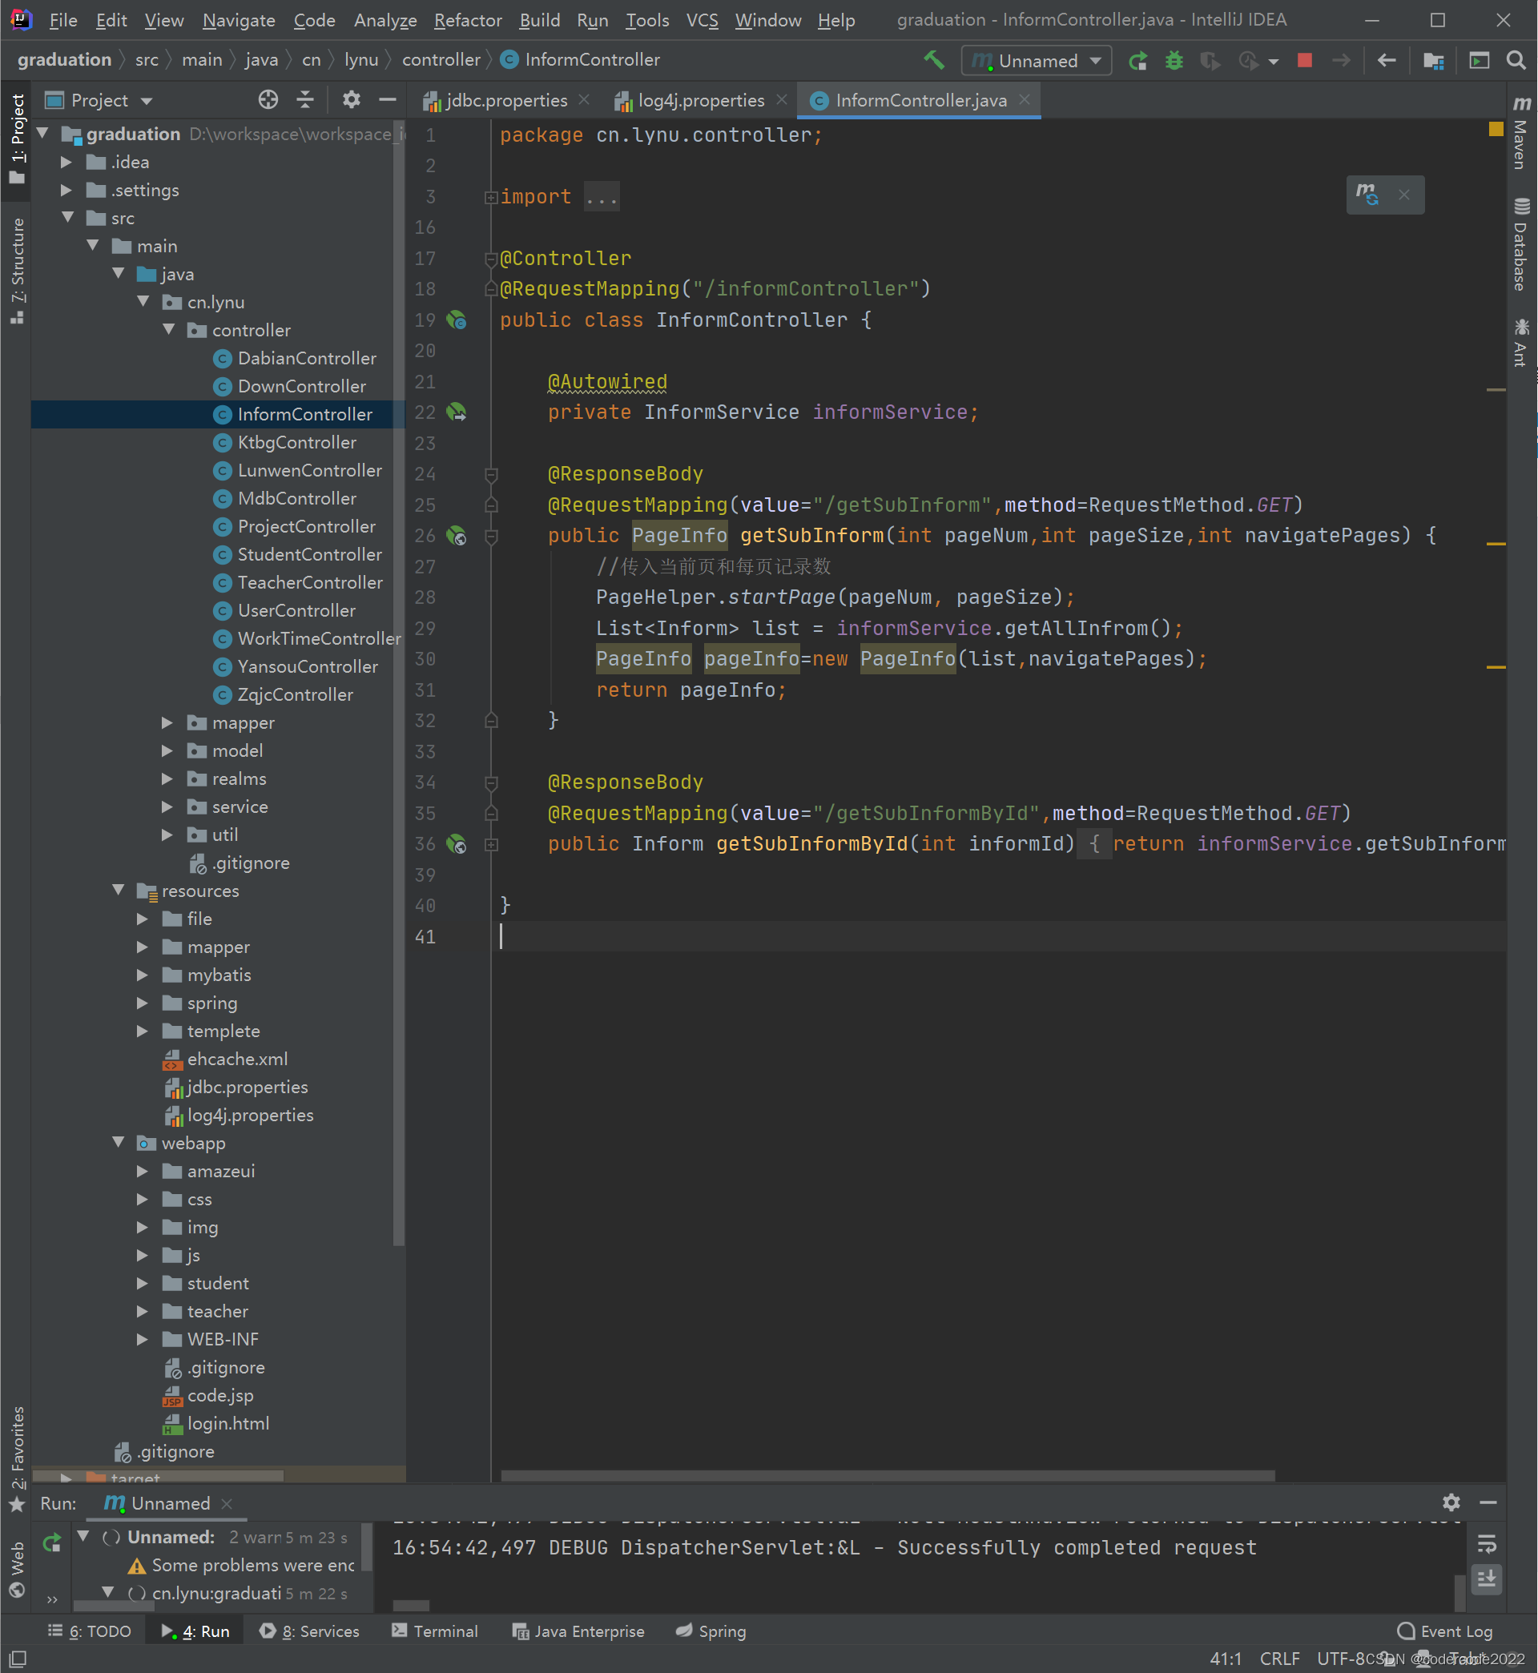Click the green Debug bug icon
Image resolution: width=1538 pixels, height=1673 pixels.
tap(1174, 60)
